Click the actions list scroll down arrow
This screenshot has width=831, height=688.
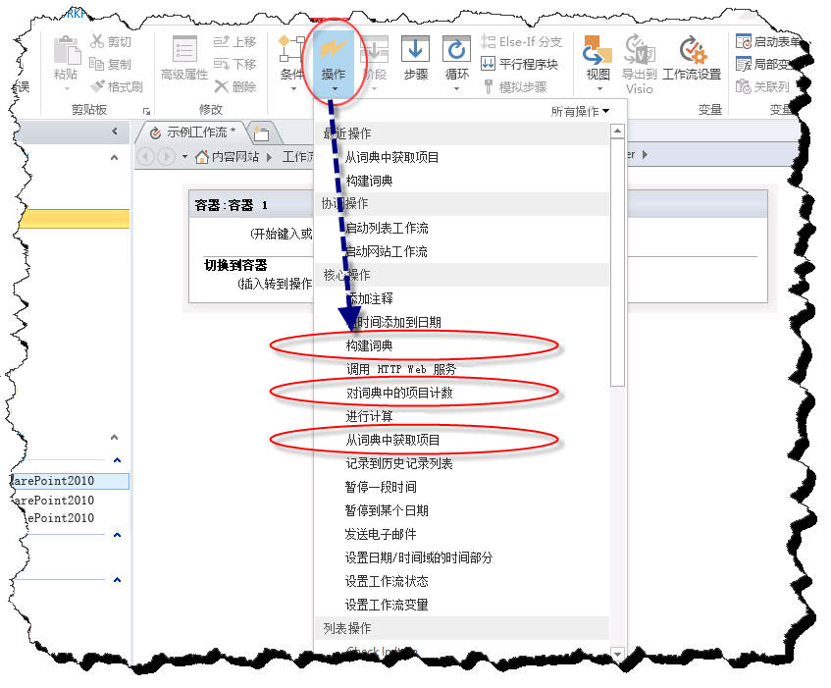click(x=617, y=654)
